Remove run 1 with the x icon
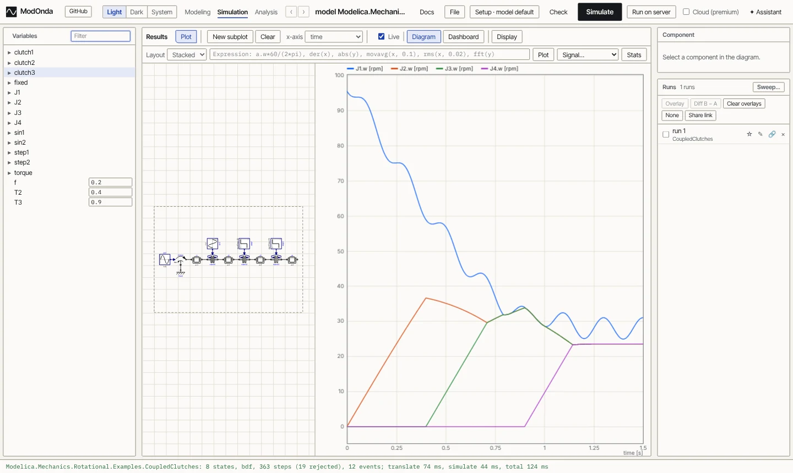793x473 pixels. coord(783,134)
